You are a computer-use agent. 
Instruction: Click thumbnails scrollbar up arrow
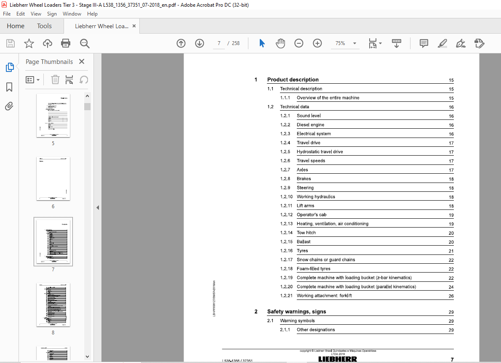[x=87, y=96]
